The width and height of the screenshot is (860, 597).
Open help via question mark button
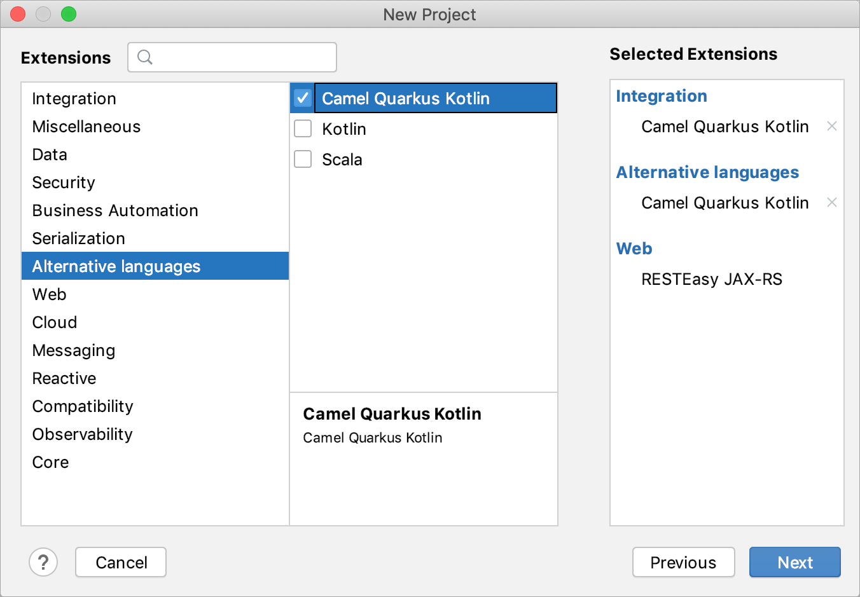(43, 562)
